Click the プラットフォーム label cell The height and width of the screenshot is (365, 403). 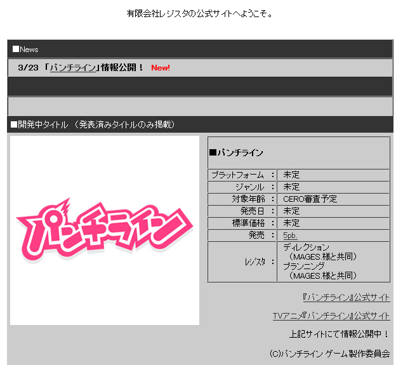[242, 175]
